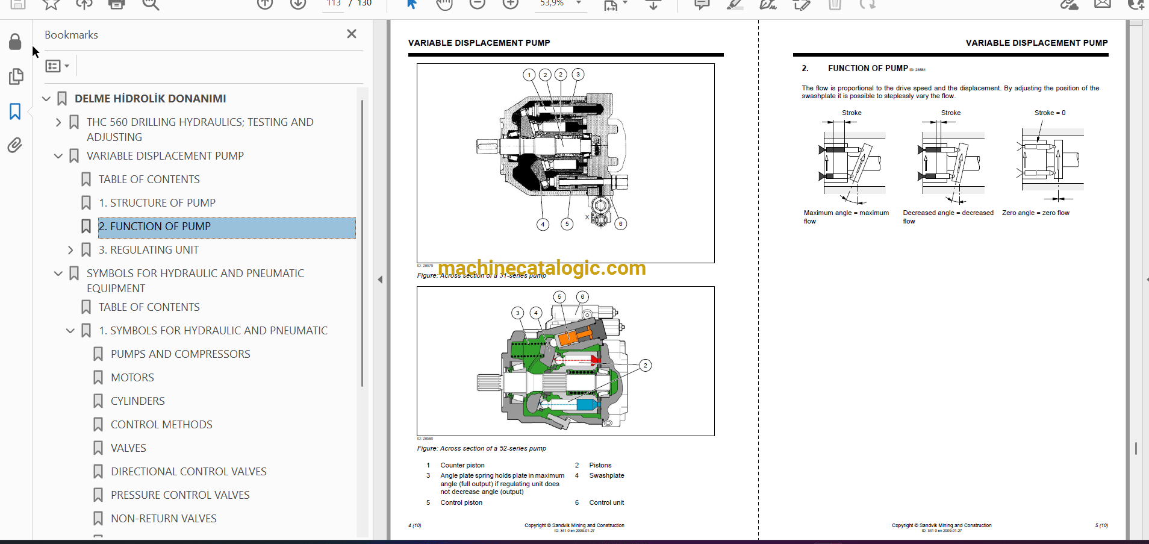Image resolution: width=1149 pixels, height=544 pixels.
Task: Collapse the DELME HİDROLİK DONANIMI root bookmark
Action: tap(46, 99)
